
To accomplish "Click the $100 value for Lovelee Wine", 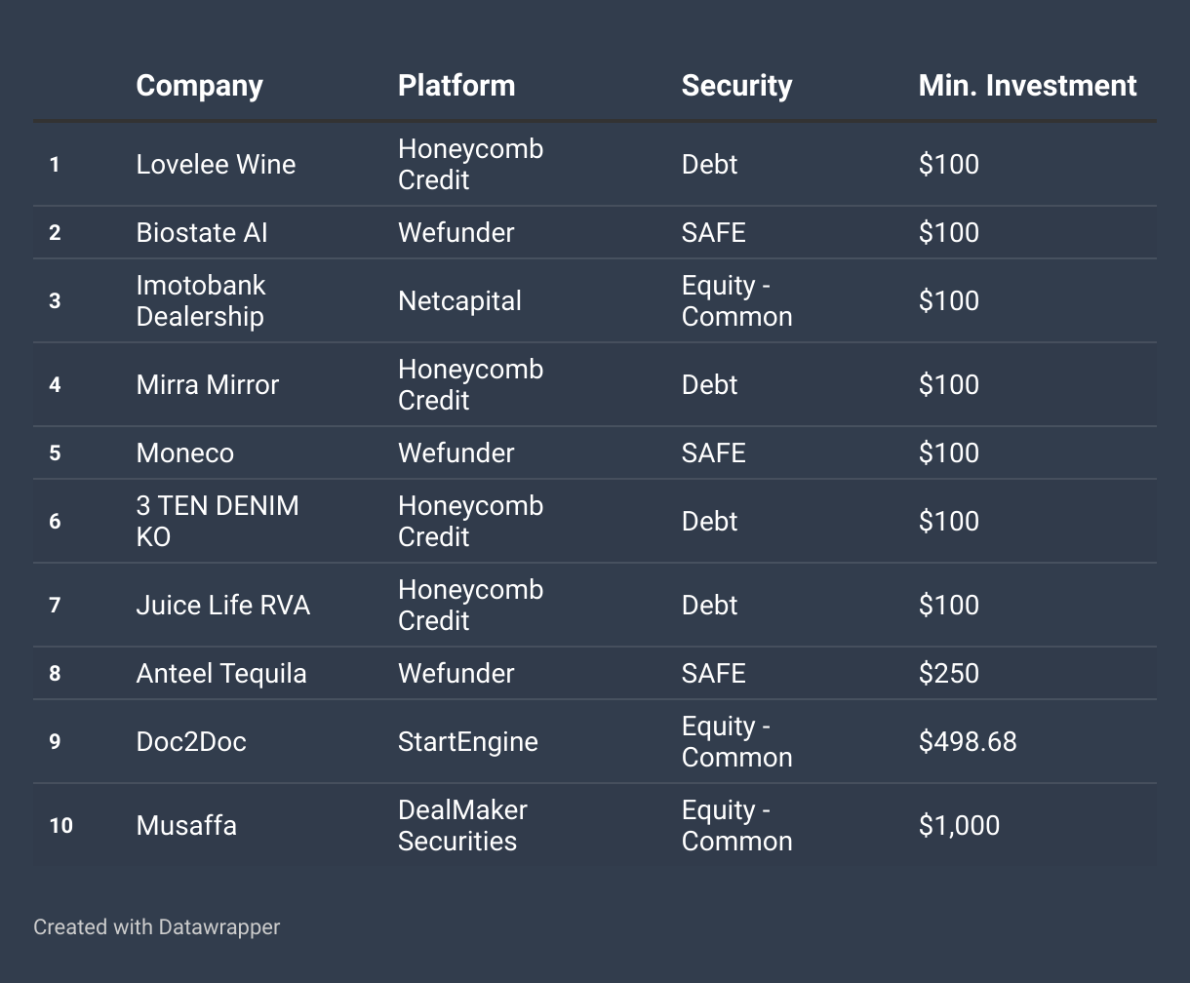I will click(x=949, y=164).
